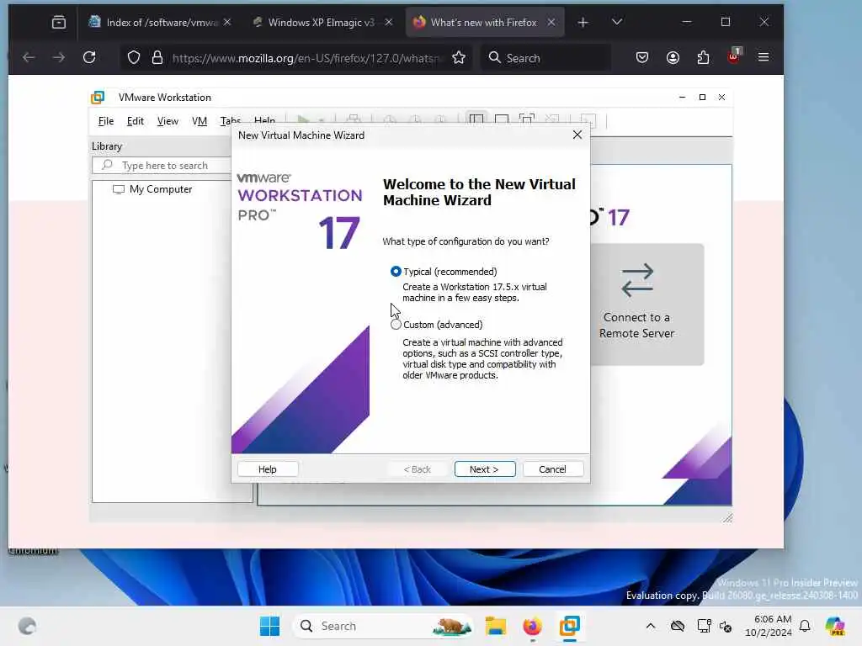
Task: Click the network tray icon
Action: click(x=703, y=626)
